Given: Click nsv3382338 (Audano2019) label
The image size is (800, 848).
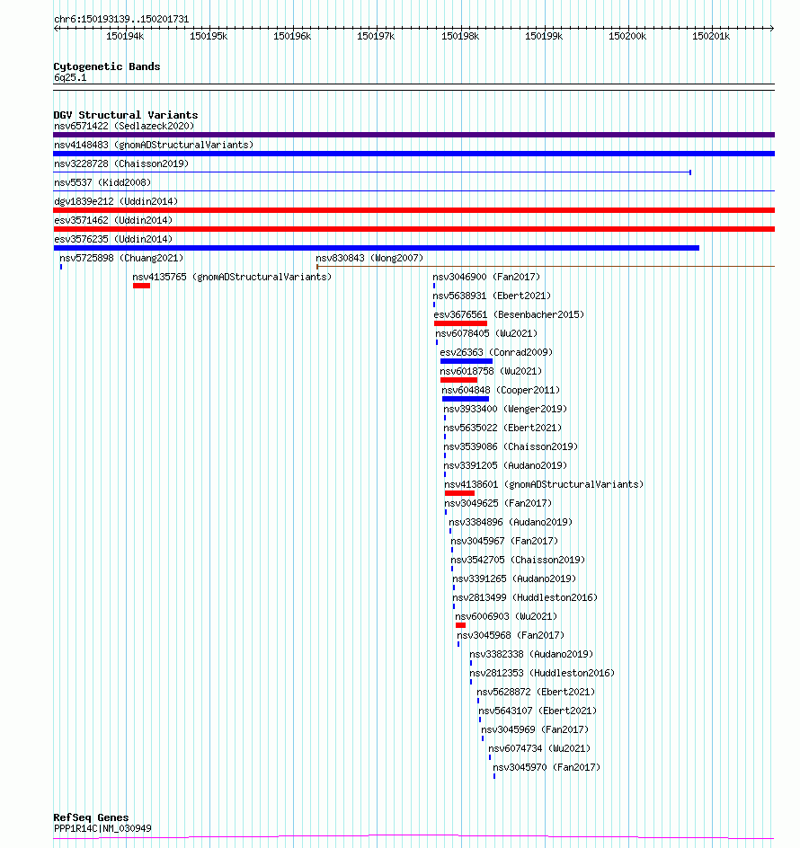Looking at the screenshot, I should click(x=531, y=654).
